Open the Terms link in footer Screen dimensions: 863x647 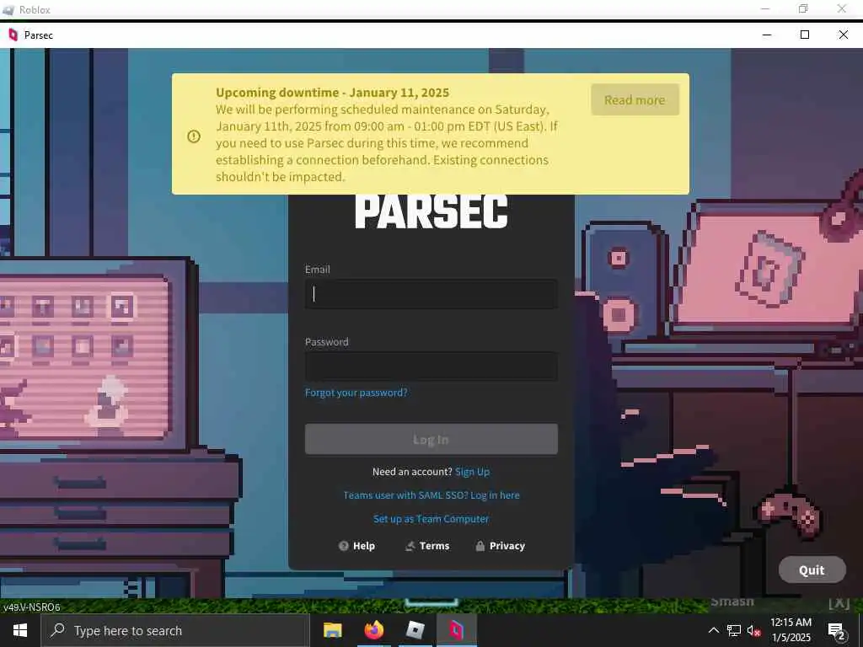[427, 546]
